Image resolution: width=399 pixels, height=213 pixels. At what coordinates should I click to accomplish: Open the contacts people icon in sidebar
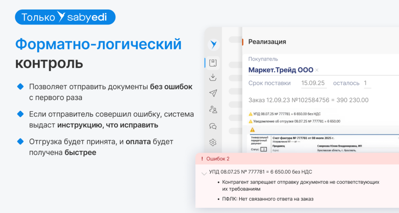point(213,110)
